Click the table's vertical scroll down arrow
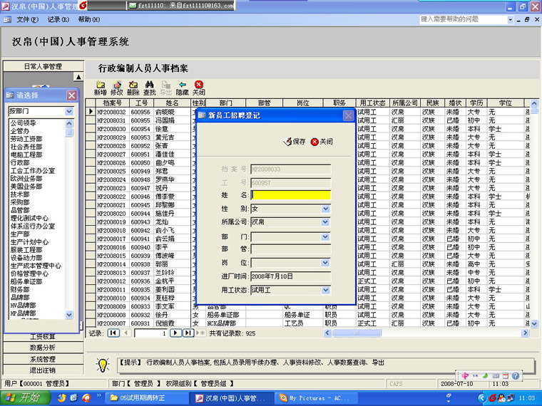The height and width of the screenshot is (406, 542). tap(534, 323)
